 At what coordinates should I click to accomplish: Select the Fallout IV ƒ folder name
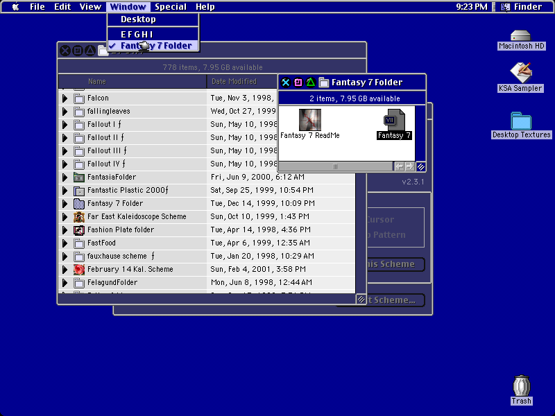(x=106, y=164)
